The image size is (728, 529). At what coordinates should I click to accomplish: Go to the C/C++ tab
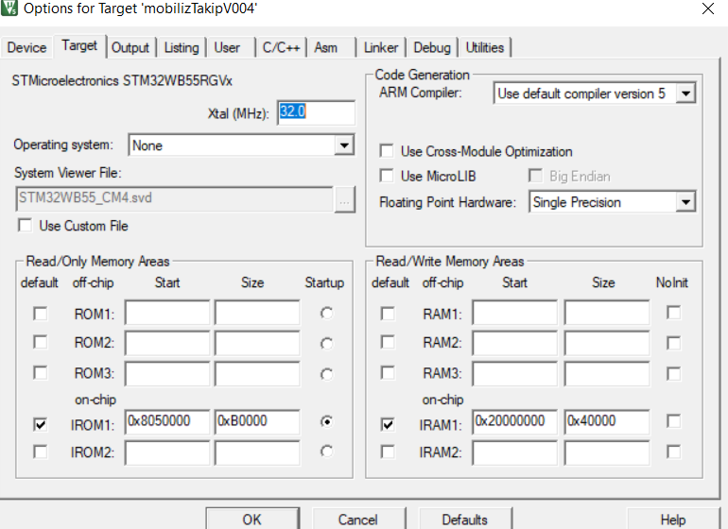(x=281, y=47)
